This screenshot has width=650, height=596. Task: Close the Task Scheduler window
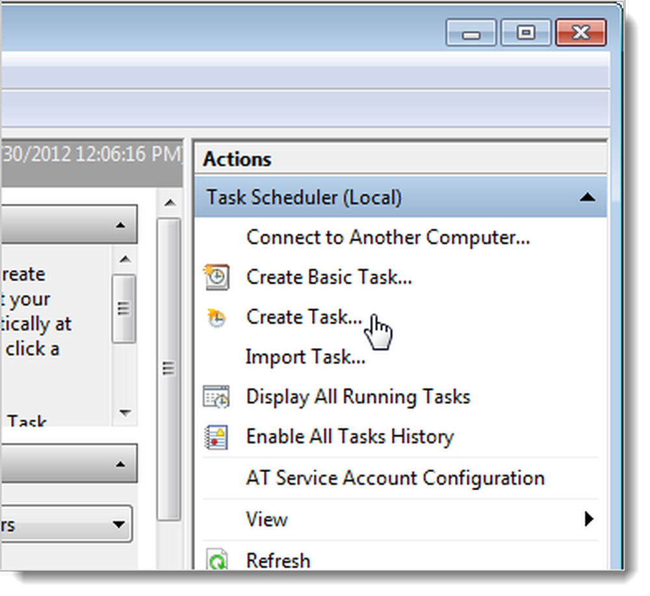pyautogui.click(x=580, y=32)
